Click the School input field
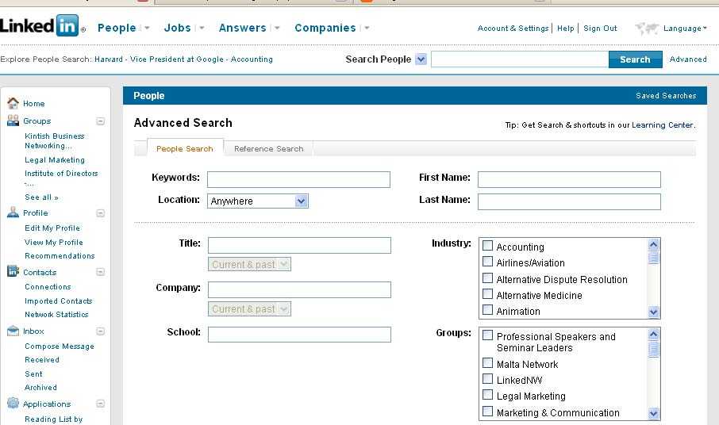The width and height of the screenshot is (719, 425). 299,335
